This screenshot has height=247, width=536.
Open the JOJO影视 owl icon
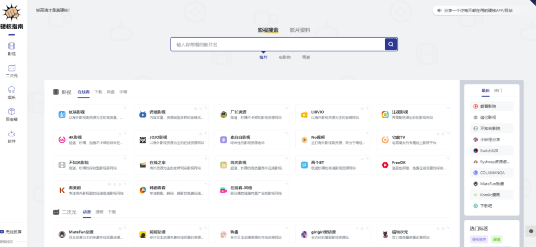(142, 140)
